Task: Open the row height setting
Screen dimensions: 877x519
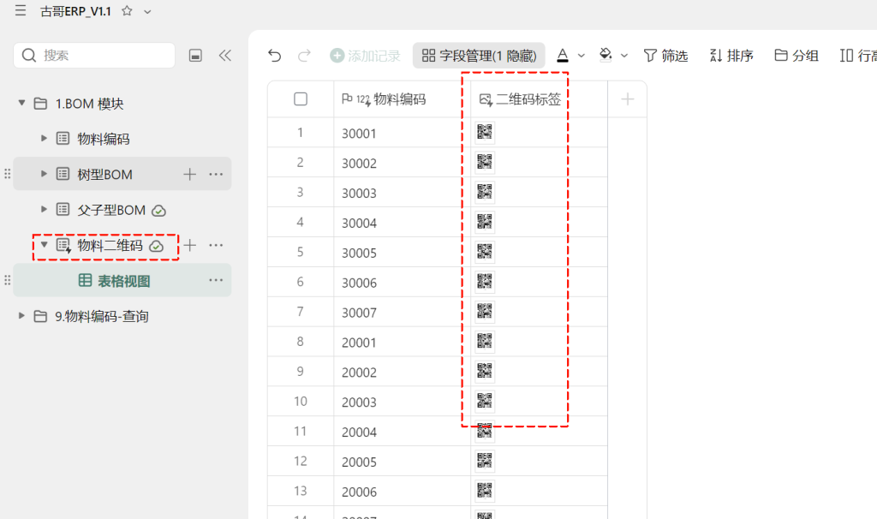Action: (858, 56)
